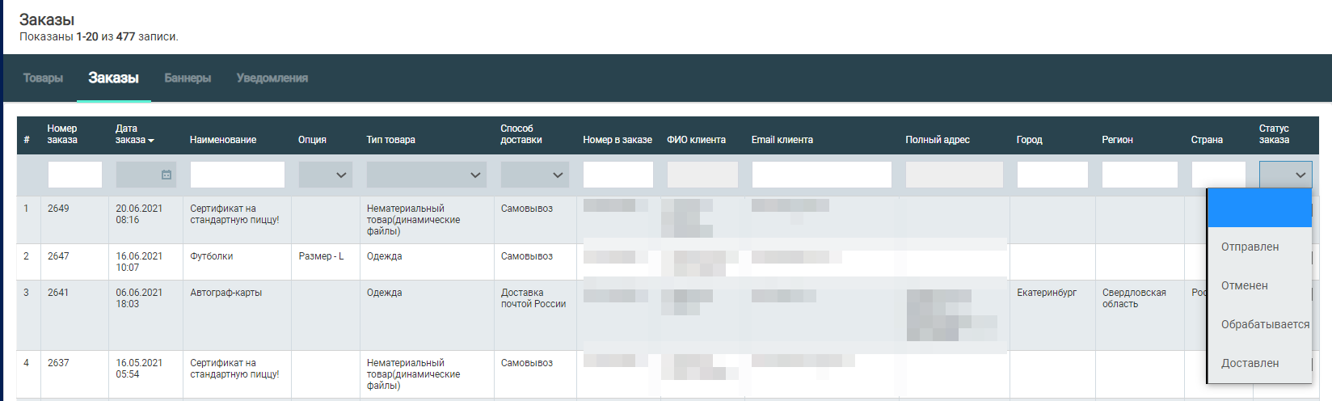The height and width of the screenshot is (401, 1332).
Task: Go to the Уведомления tab
Action: click(x=272, y=78)
